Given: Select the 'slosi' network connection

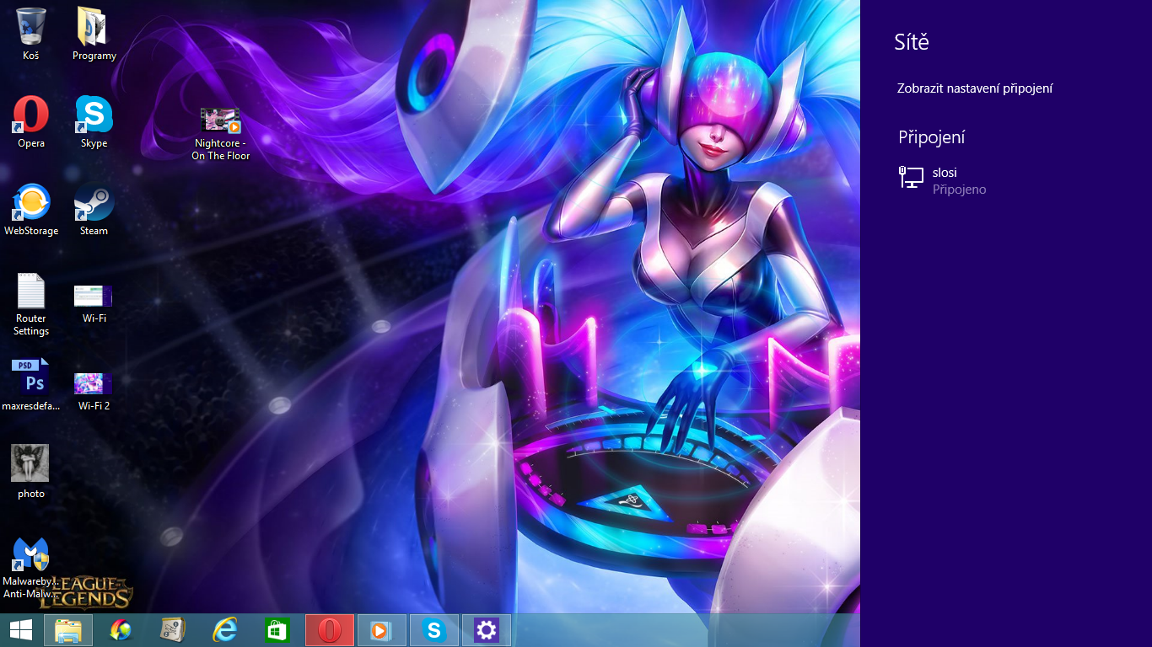Looking at the screenshot, I should point(1006,180).
